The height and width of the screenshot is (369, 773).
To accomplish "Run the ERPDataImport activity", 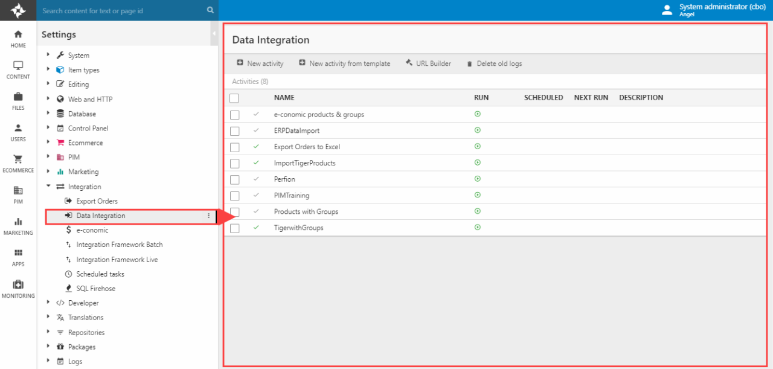I will pyautogui.click(x=478, y=130).
